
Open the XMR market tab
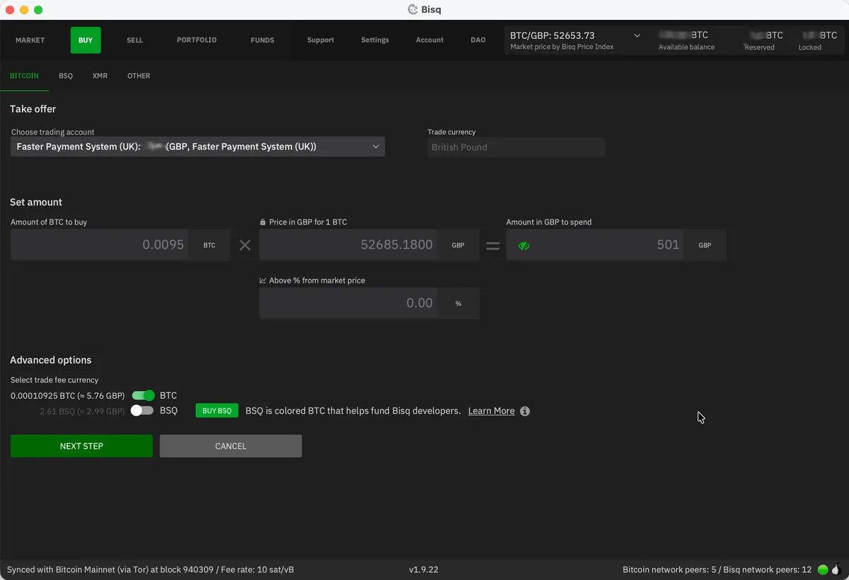(99, 76)
